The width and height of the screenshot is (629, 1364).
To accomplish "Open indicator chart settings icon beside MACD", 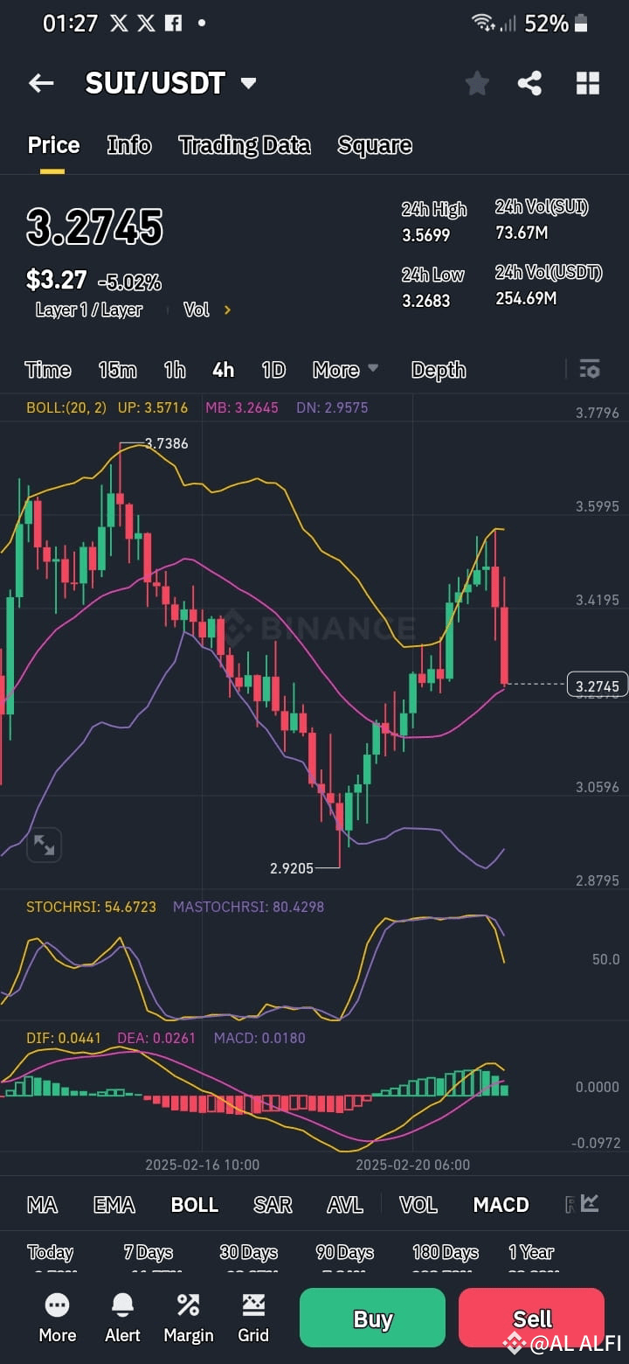I will (590, 1204).
